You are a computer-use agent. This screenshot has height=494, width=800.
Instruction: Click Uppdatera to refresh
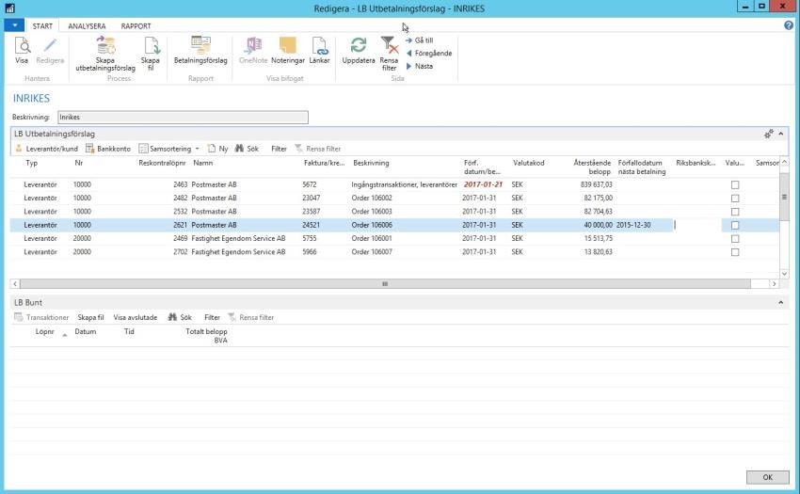[359, 51]
